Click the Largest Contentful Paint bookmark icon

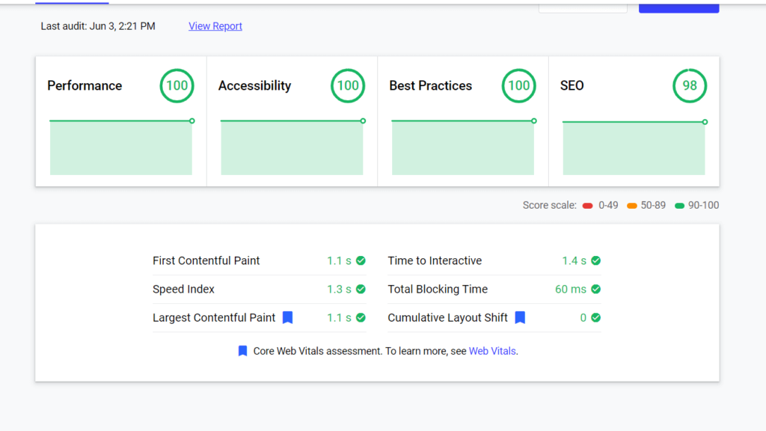click(287, 317)
